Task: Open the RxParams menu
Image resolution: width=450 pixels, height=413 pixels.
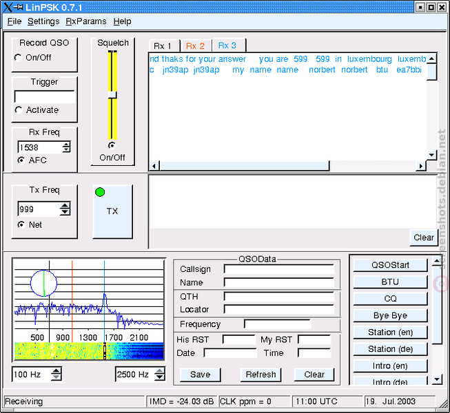Action: (86, 21)
